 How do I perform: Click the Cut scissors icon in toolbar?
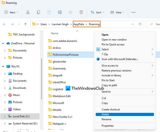[28, 12]
